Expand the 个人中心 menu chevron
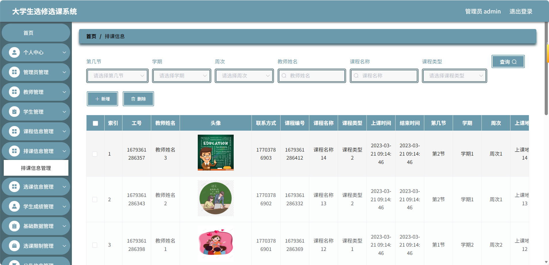 pos(64,52)
